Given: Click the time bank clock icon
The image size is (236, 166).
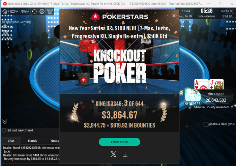Looking at the screenshot, I should 5,32.
